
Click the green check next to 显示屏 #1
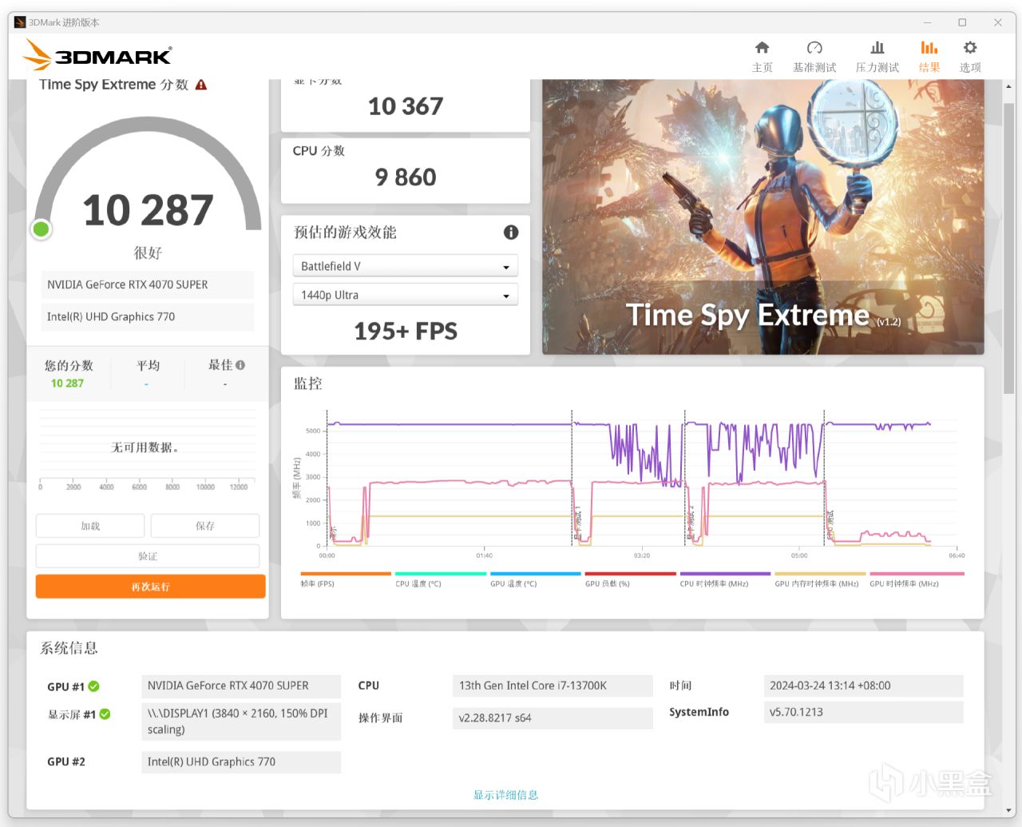pyautogui.click(x=105, y=714)
